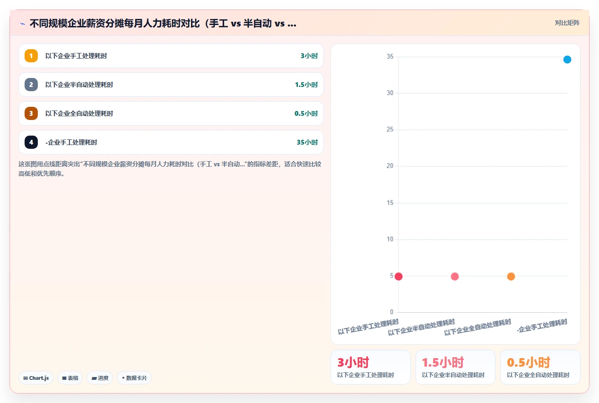Viewport: 599px width, 403px height.
Task: Select the gray rank badge 2
Action: click(31, 85)
